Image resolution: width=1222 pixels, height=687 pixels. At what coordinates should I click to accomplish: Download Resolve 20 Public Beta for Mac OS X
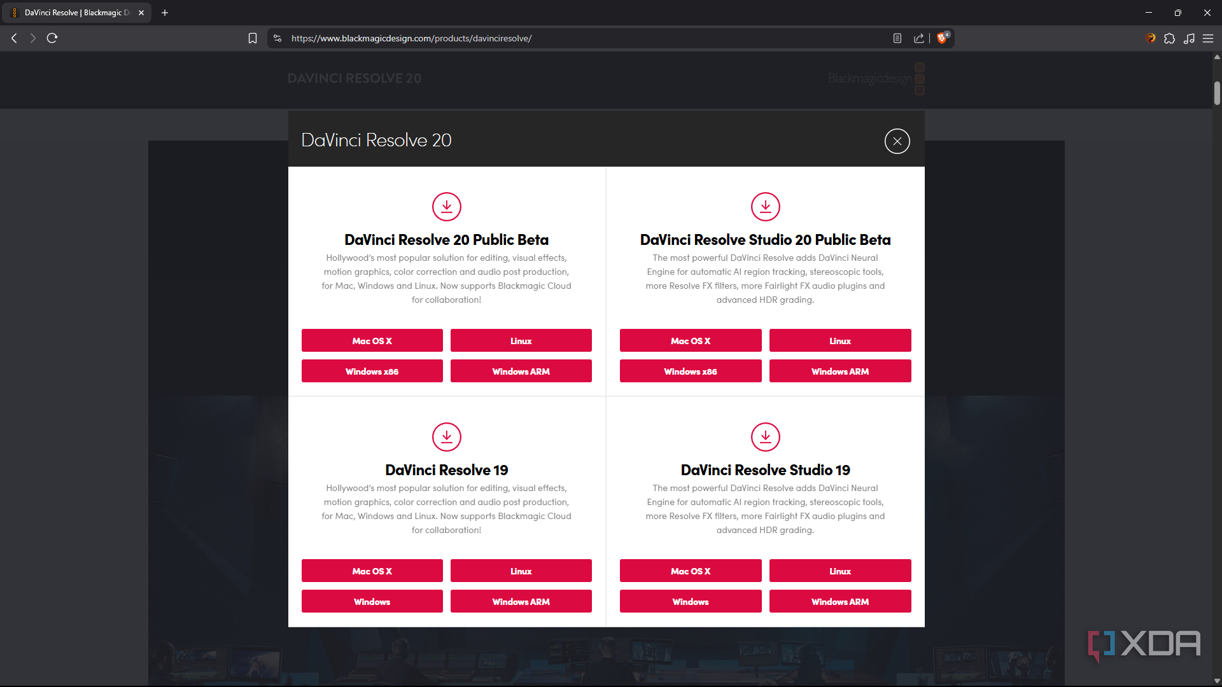pyautogui.click(x=372, y=340)
